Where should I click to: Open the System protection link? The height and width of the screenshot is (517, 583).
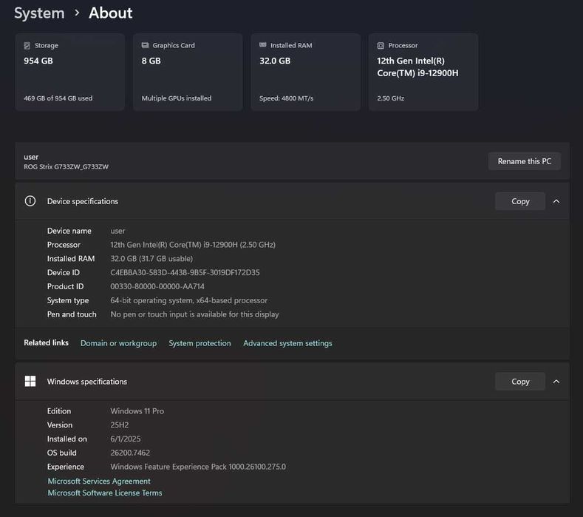(x=200, y=343)
